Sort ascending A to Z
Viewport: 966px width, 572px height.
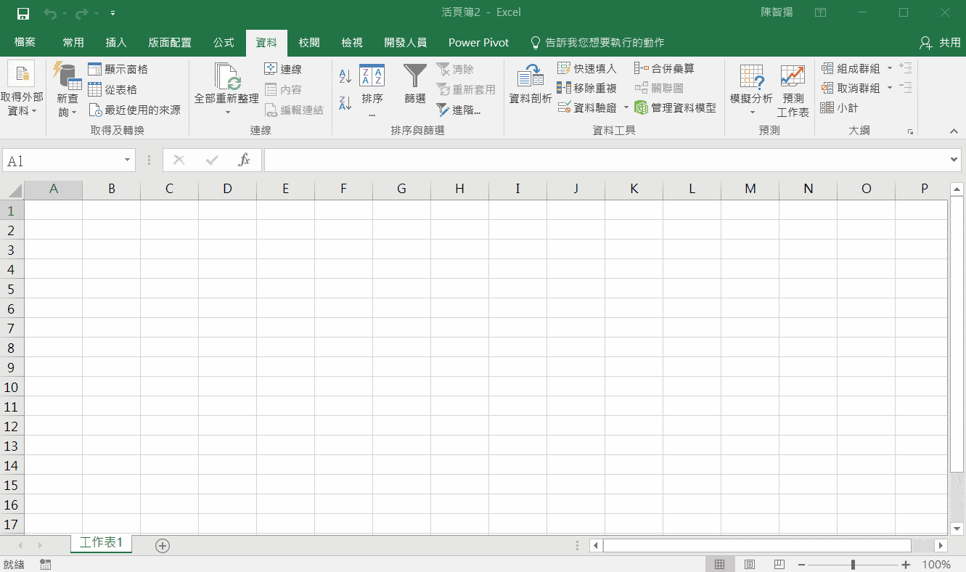coord(345,75)
